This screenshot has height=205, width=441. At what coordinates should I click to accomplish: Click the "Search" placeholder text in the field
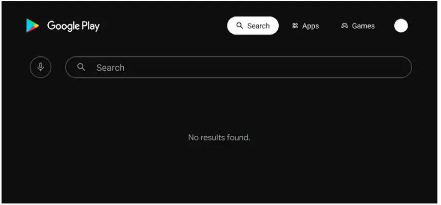[x=110, y=68]
